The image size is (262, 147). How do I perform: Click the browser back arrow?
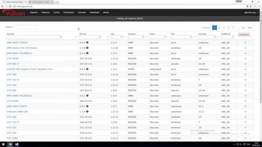(2, 7)
